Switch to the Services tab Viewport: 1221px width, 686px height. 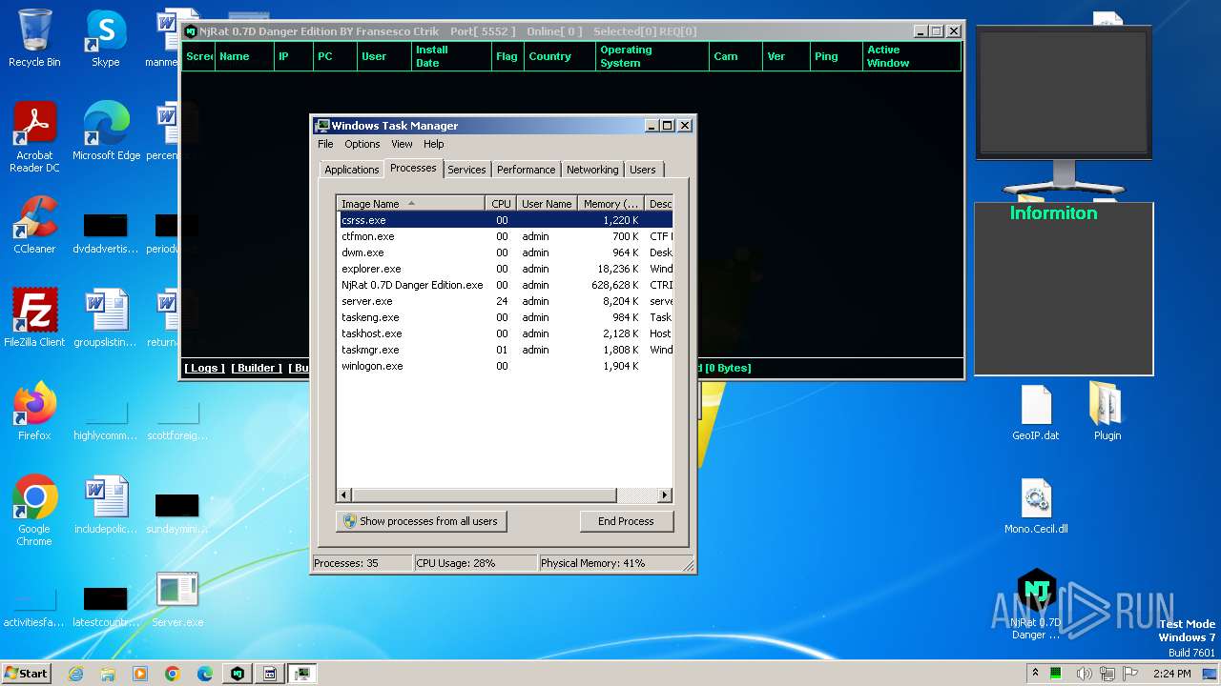pyautogui.click(x=466, y=170)
